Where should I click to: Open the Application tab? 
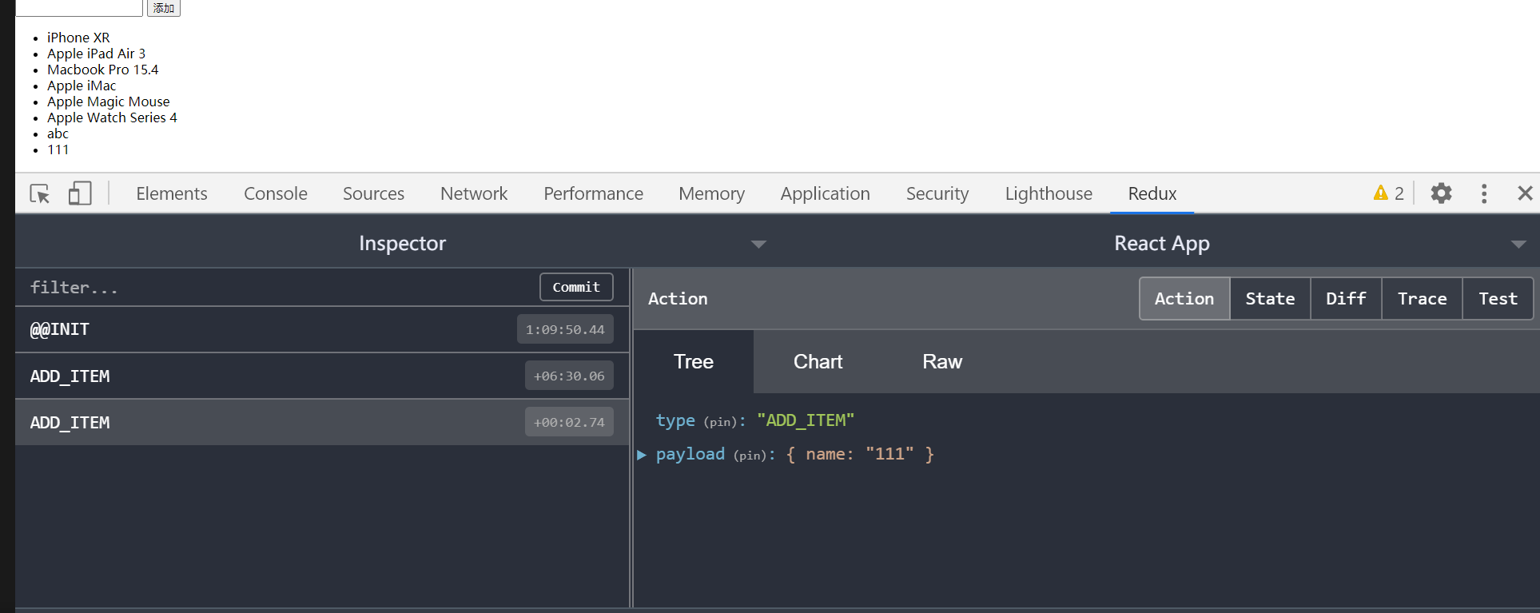pos(825,193)
